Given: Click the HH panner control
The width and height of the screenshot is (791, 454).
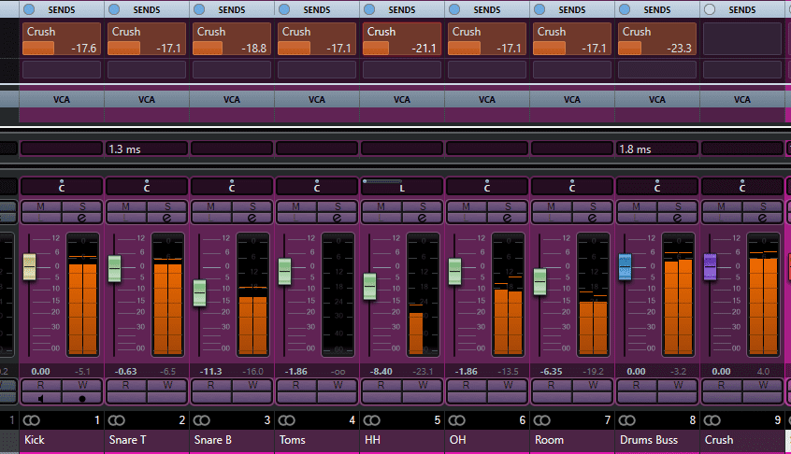Looking at the screenshot, I should coord(402,187).
